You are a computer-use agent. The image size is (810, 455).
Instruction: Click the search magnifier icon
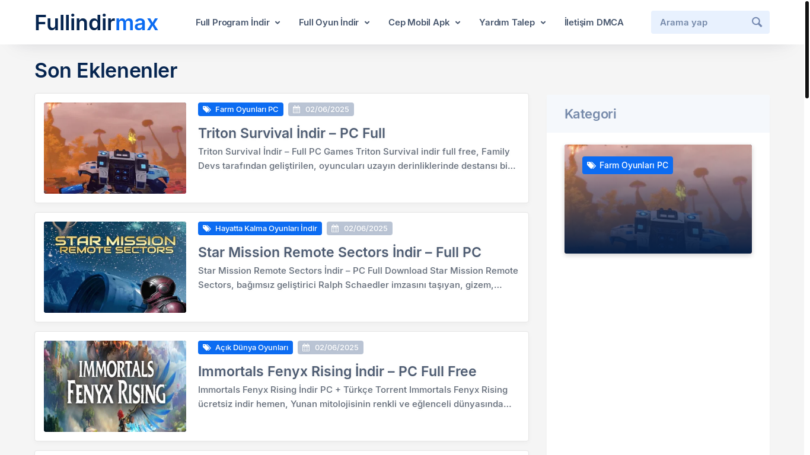757,22
